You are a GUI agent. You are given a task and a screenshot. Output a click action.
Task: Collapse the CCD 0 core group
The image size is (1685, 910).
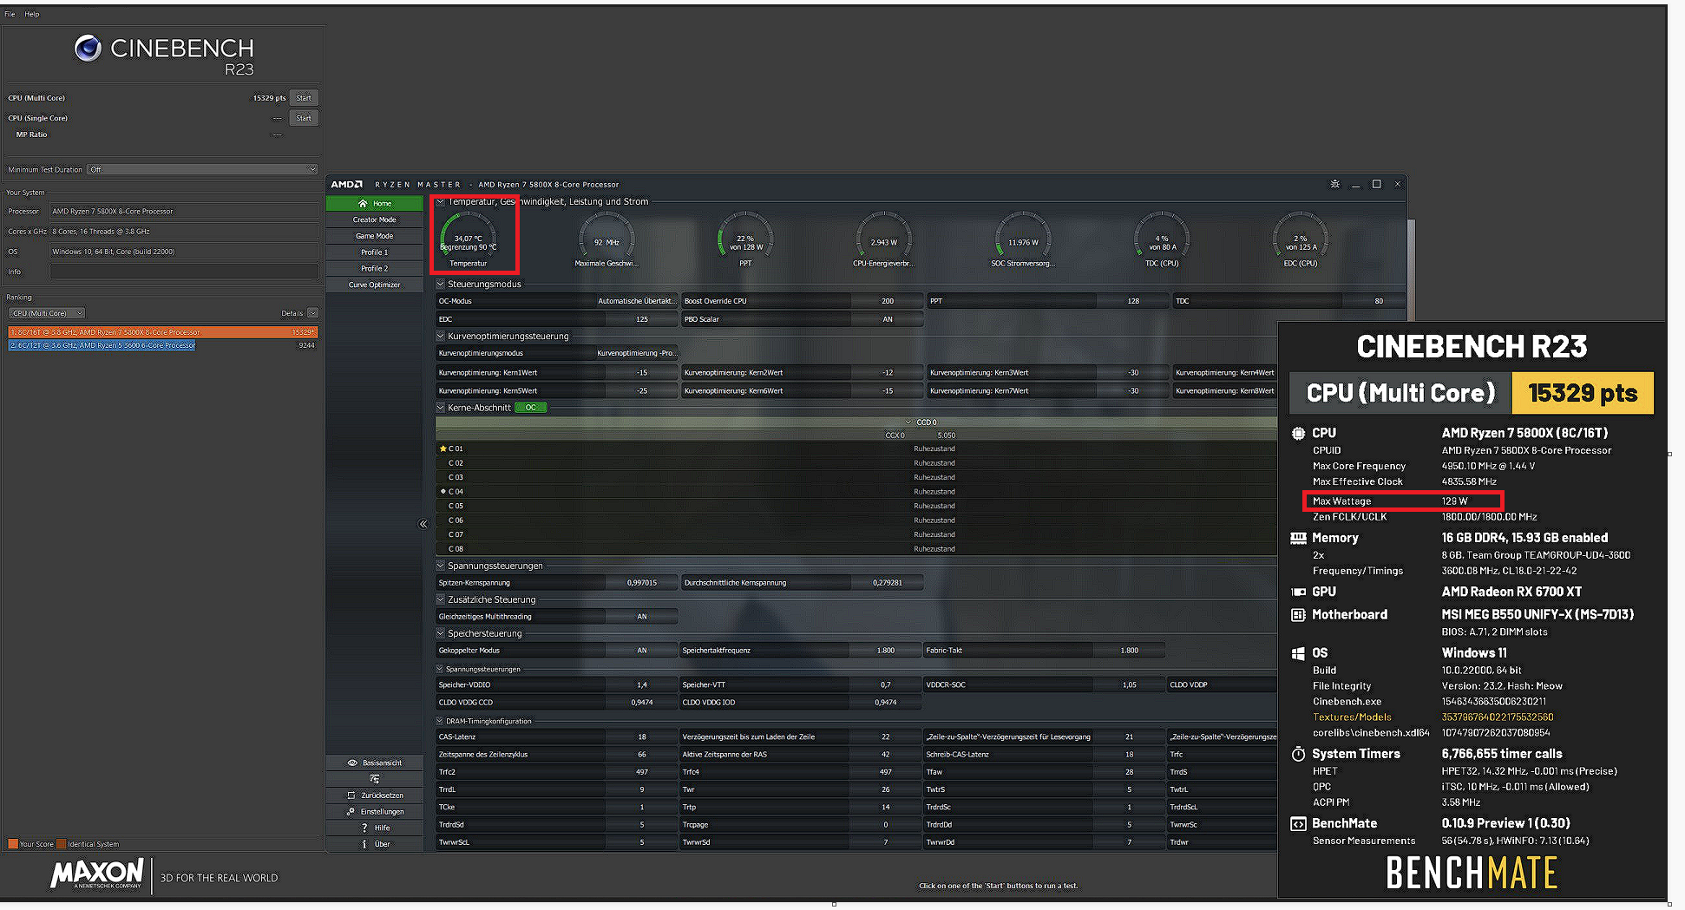click(x=908, y=422)
